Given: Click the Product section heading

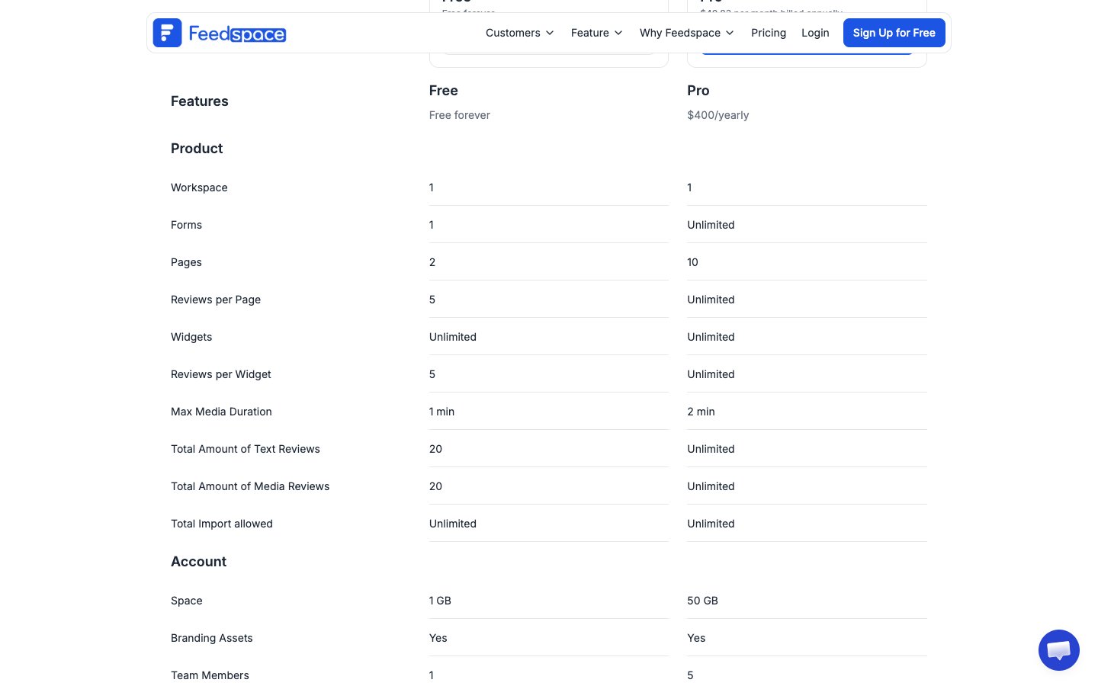Looking at the screenshot, I should [197, 149].
